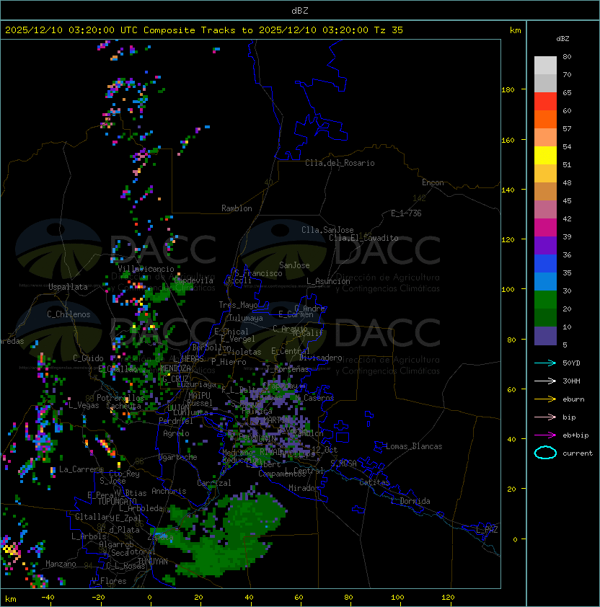
Task: Select the magenta 39-42 dBZ legend swatch
Action: pos(545,228)
